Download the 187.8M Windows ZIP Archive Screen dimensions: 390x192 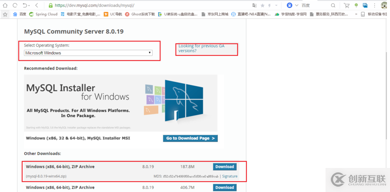(225, 167)
